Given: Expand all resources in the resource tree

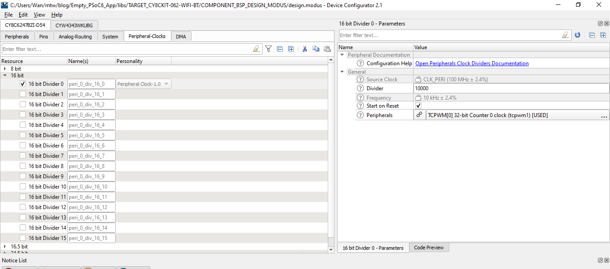Looking at the screenshot, I should tap(291, 49).
